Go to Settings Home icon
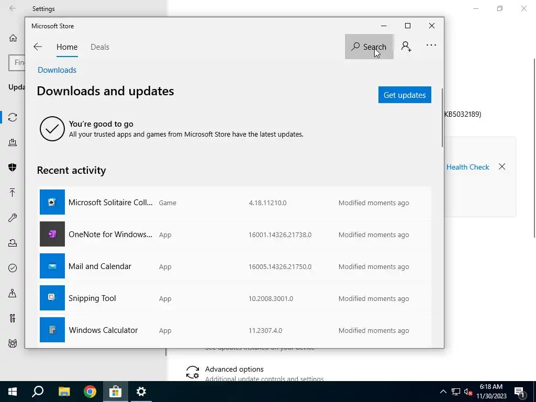Screen dimensions: 536x402 click(13, 38)
